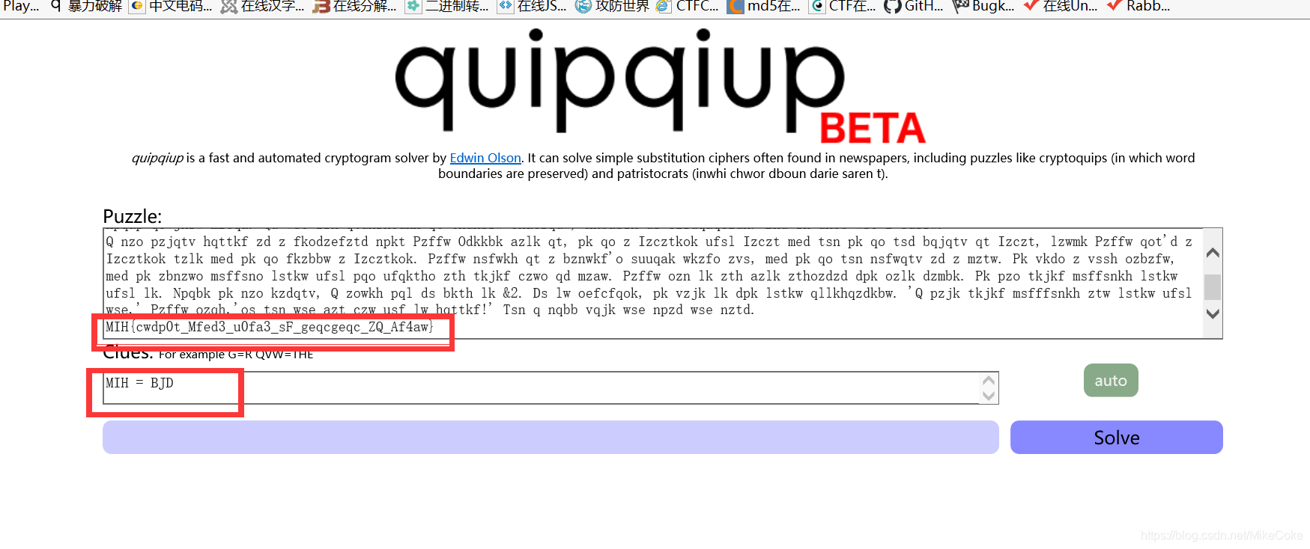Click the puzzle scrollbar up arrow
The height and width of the screenshot is (549, 1310).
coord(1213,253)
